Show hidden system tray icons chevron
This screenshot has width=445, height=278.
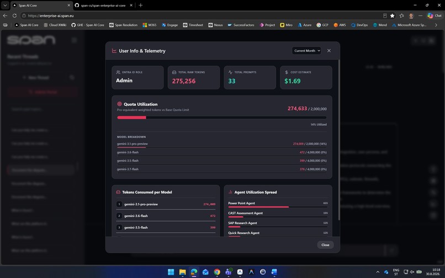tap(378, 272)
